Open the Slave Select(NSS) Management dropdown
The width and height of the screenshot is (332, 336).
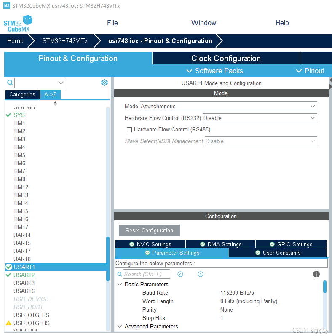click(261, 141)
